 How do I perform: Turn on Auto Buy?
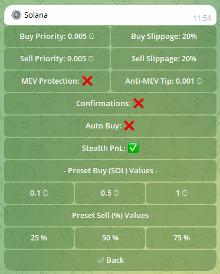(x=110, y=126)
